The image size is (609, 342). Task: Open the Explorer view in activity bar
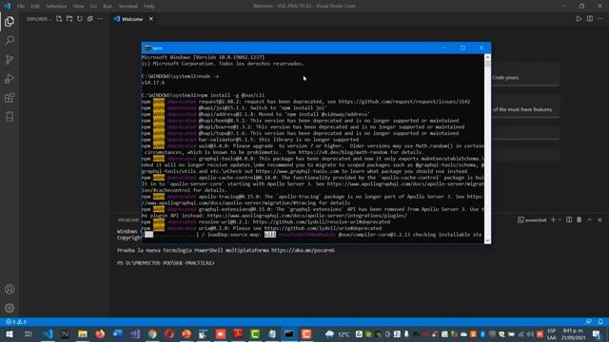pyautogui.click(x=10, y=21)
